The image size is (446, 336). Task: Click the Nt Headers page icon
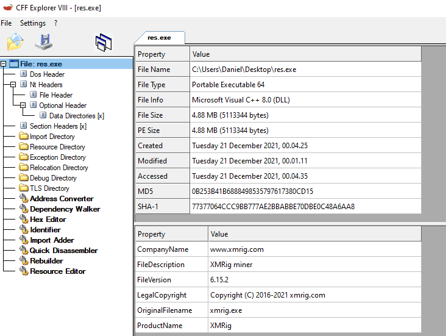coord(24,84)
